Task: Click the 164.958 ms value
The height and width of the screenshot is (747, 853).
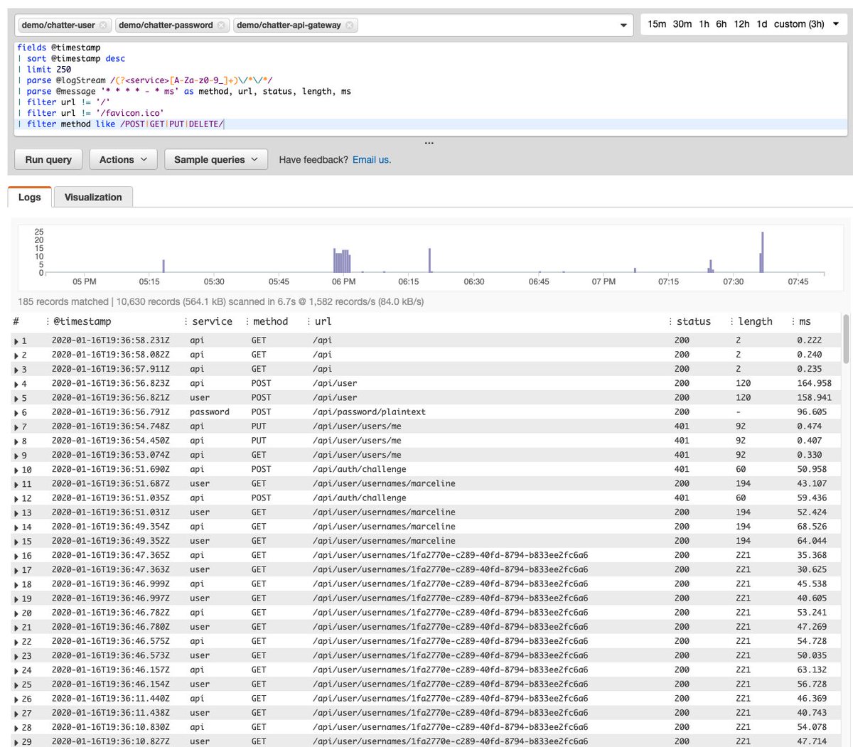Action: pyautogui.click(x=814, y=383)
